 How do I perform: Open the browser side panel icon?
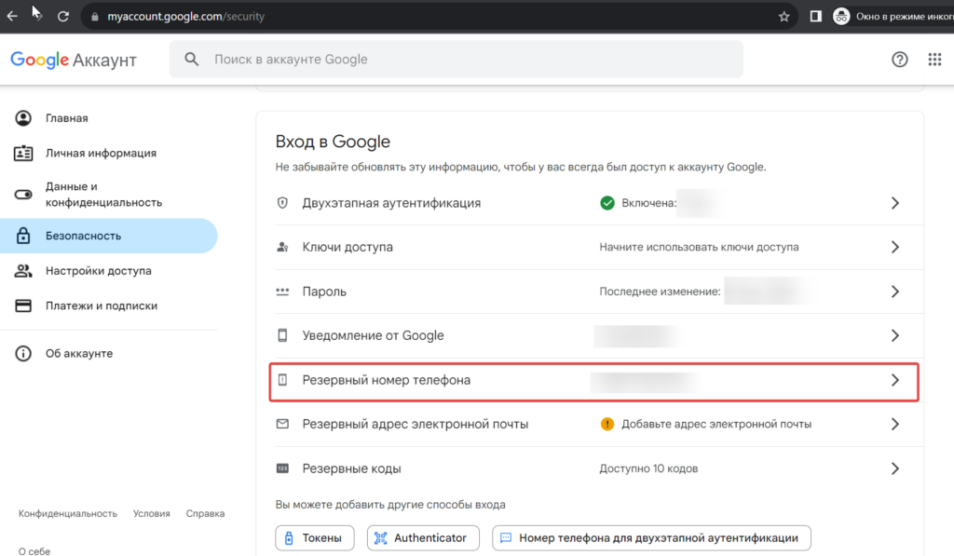tap(816, 17)
